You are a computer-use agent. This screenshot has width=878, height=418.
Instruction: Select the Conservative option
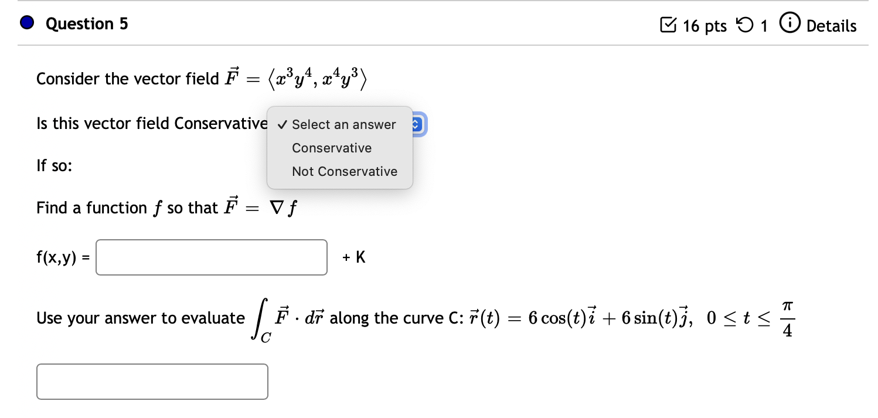point(332,148)
